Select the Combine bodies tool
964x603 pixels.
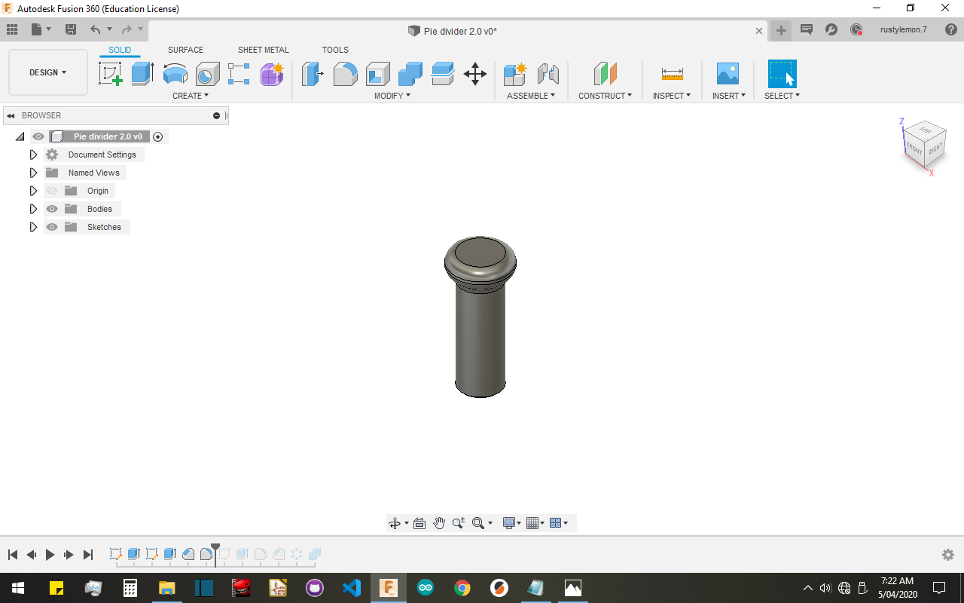410,74
